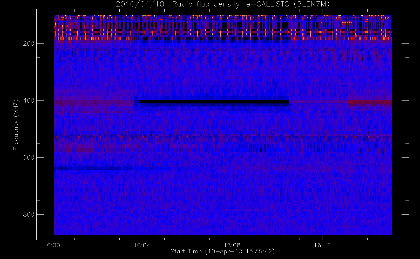This screenshot has width=420, height=259.
Task: Click the 16:04 time tick label
Action: 142,245
